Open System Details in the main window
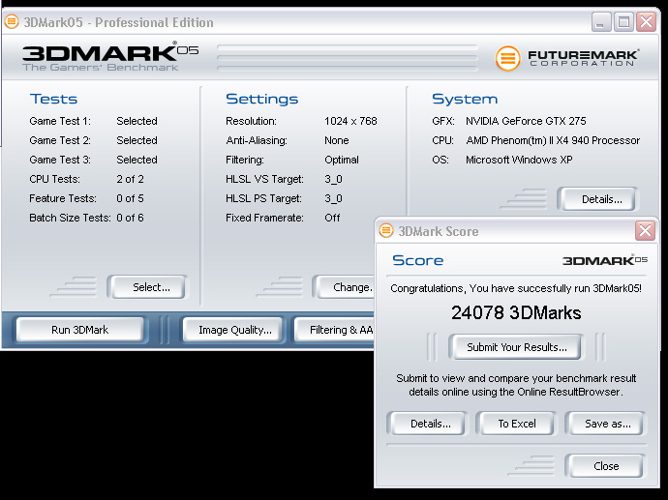 click(x=598, y=199)
